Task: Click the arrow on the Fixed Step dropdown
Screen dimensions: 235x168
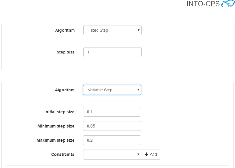Action: [138, 30]
